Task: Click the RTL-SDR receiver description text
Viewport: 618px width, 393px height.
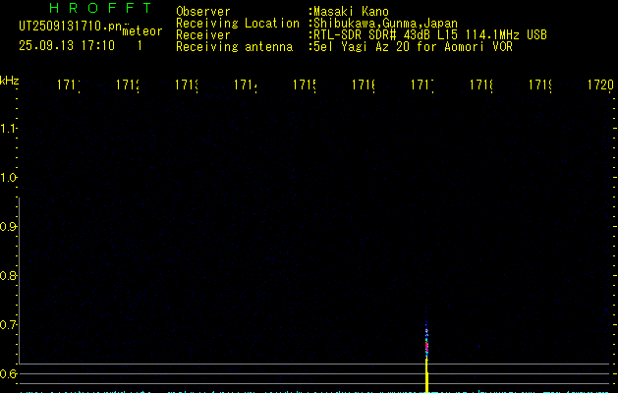Action: 430,35
